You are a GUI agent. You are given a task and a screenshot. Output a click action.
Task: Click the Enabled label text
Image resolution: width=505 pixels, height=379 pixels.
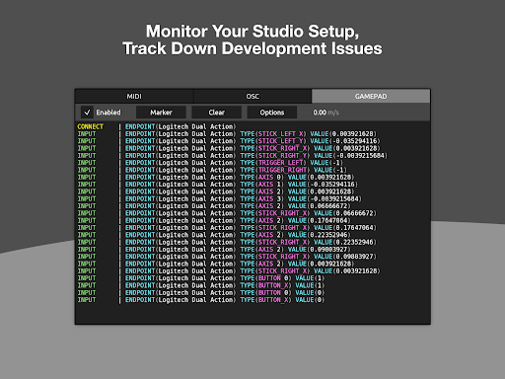108,113
